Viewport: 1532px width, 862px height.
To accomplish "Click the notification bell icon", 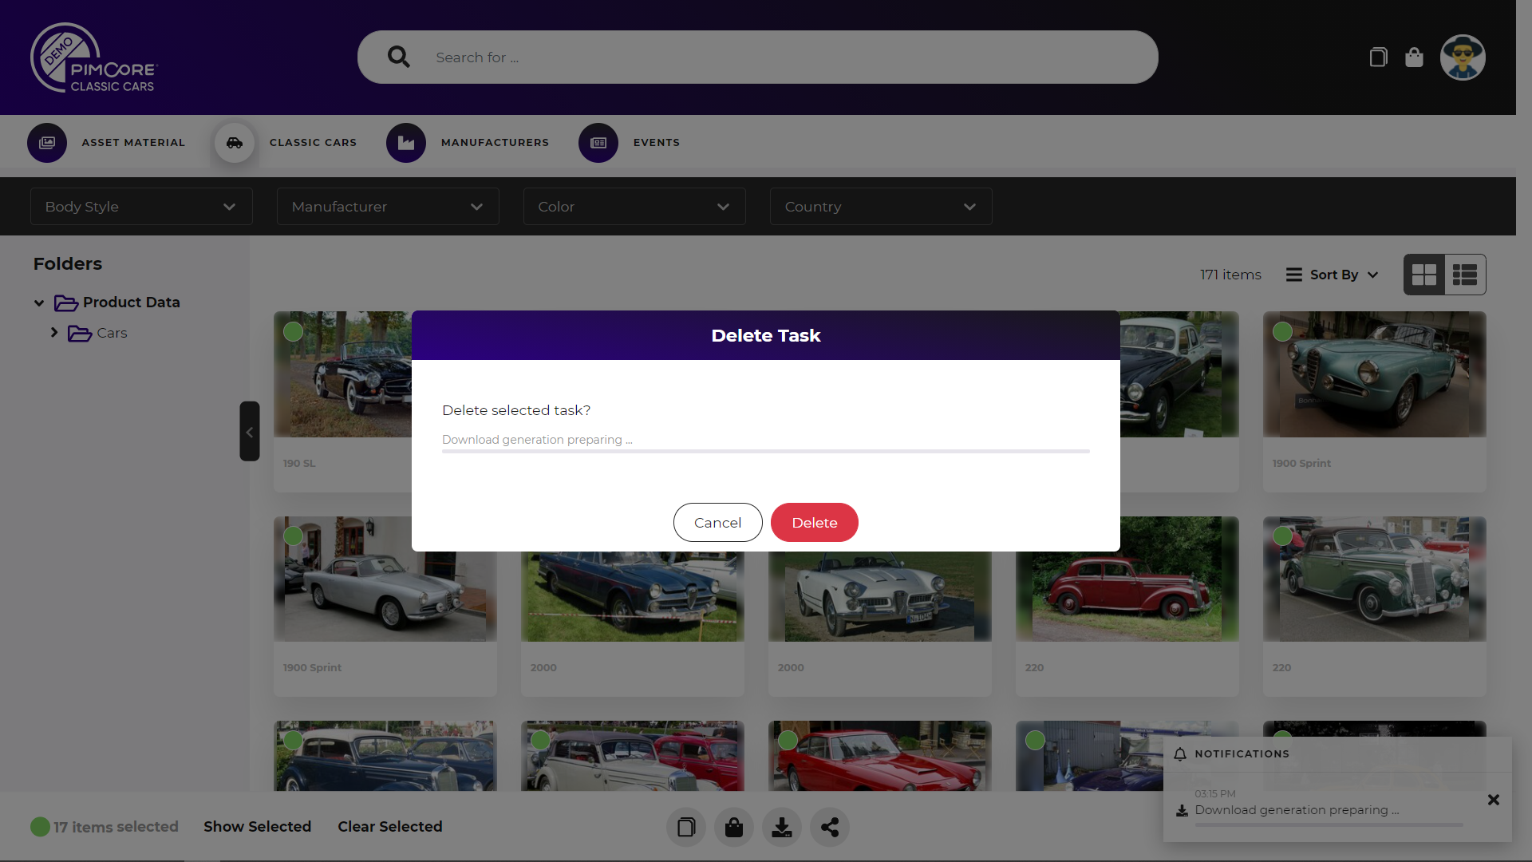I will coord(1179,754).
